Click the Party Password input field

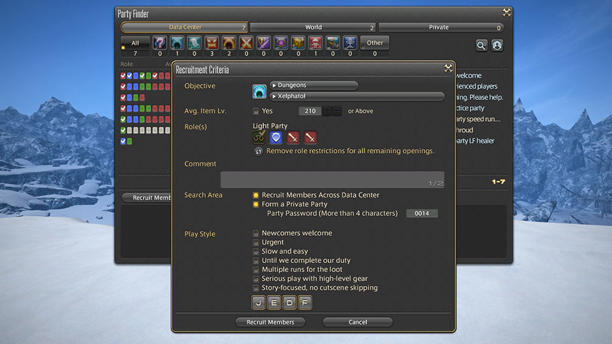[x=422, y=213]
